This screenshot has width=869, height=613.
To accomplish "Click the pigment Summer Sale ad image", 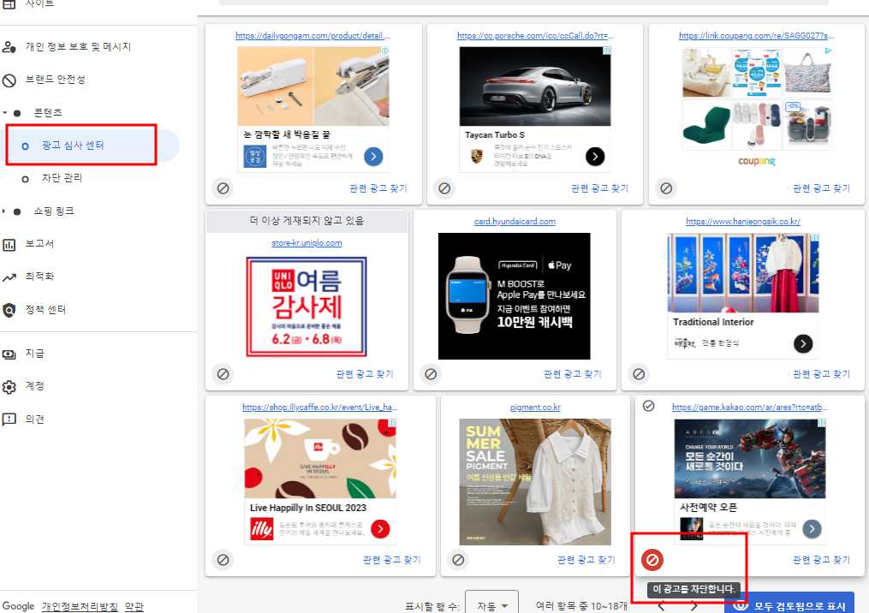I will (x=535, y=482).
